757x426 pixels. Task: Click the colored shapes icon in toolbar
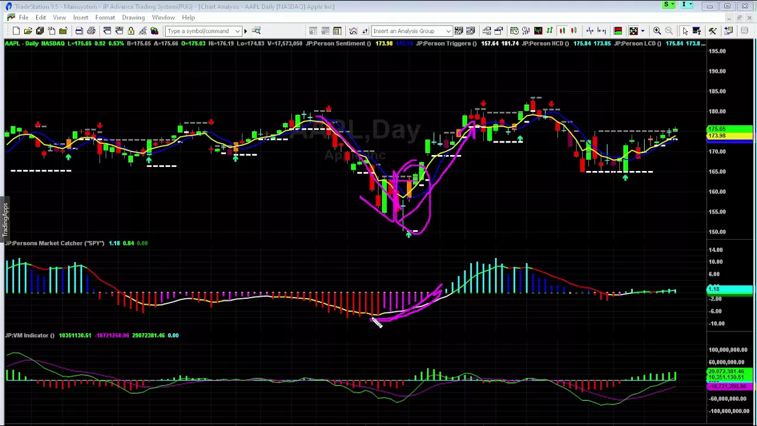click(x=154, y=31)
